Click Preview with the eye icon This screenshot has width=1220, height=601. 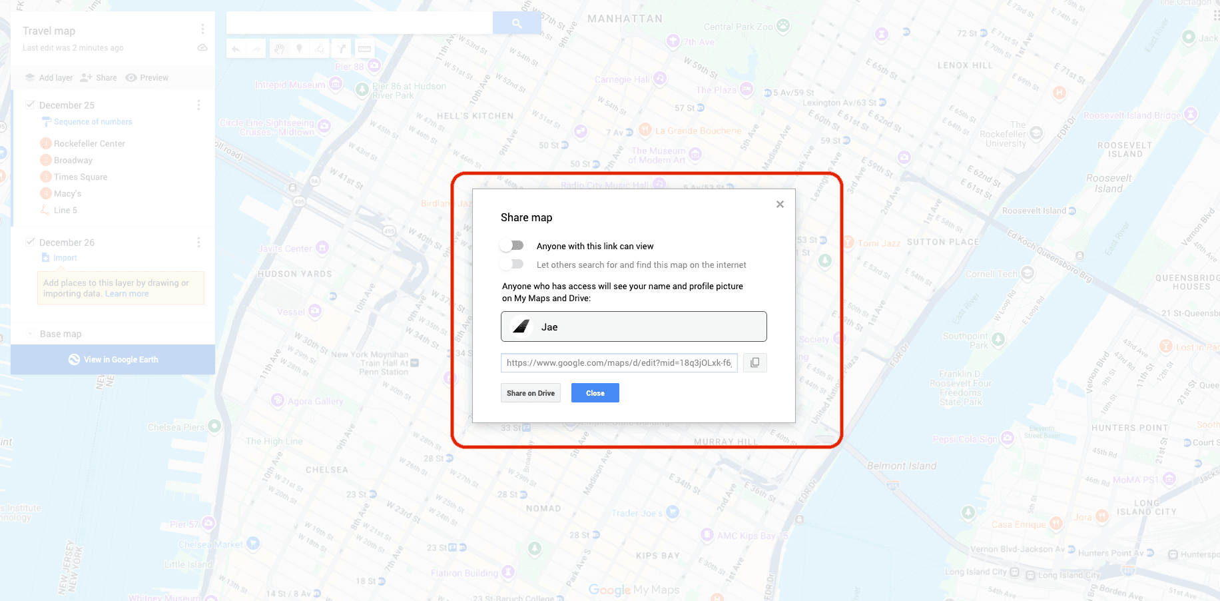(147, 78)
